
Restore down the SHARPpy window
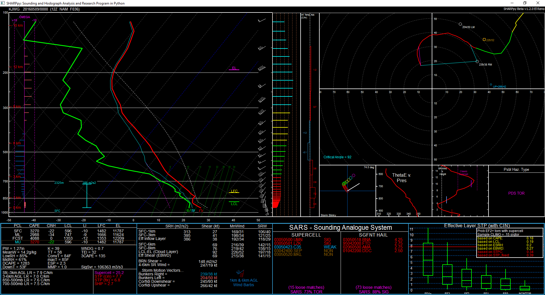pos(525,3)
